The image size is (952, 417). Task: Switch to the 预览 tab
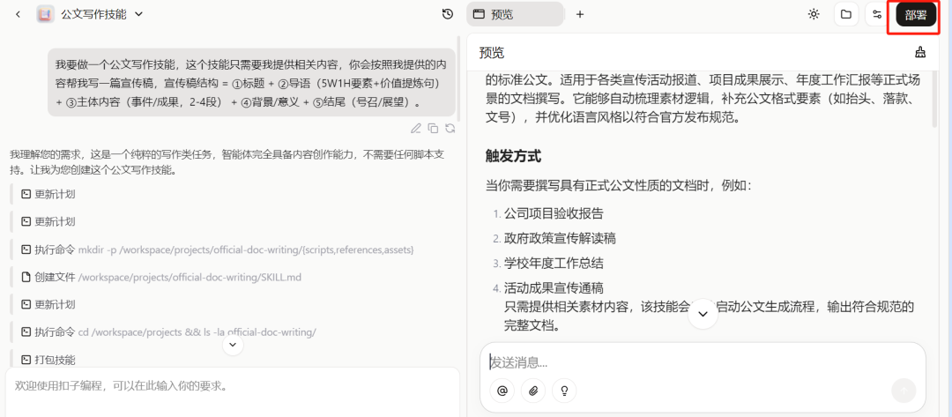coord(515,15)
